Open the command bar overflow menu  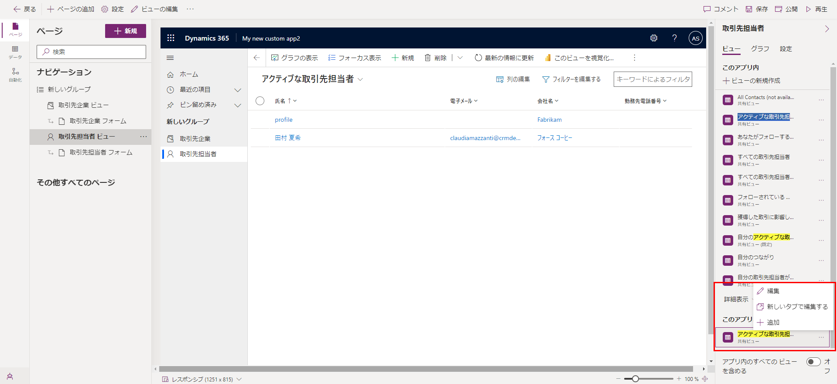coord(634,58)
